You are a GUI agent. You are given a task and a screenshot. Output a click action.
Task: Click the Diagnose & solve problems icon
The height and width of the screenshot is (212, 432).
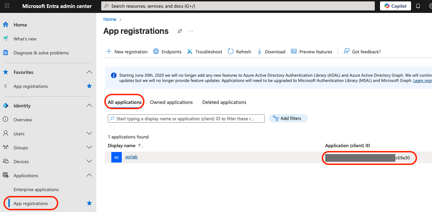(x=6, y=53)
